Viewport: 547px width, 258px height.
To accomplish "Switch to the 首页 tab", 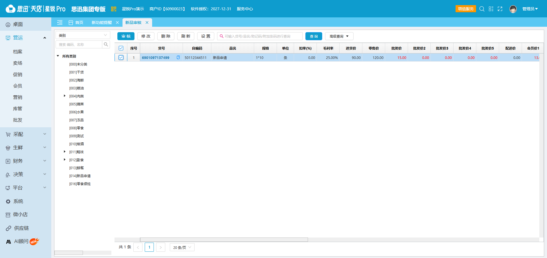I will pos(76,22).
